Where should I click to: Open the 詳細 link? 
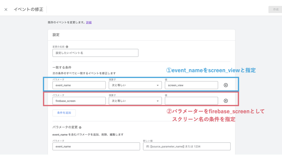click(x=89, y=22)
